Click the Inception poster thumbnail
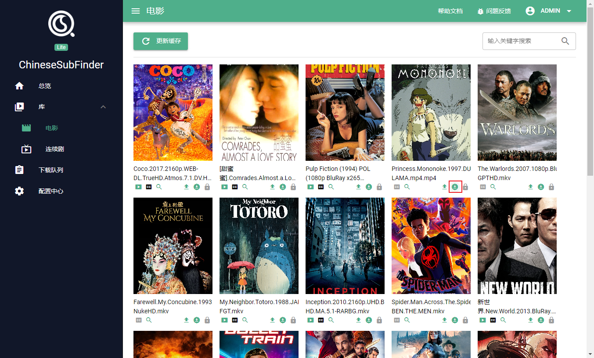Viewport: 594px width, 358px height. pyautogui.click(x=345, y=246)
